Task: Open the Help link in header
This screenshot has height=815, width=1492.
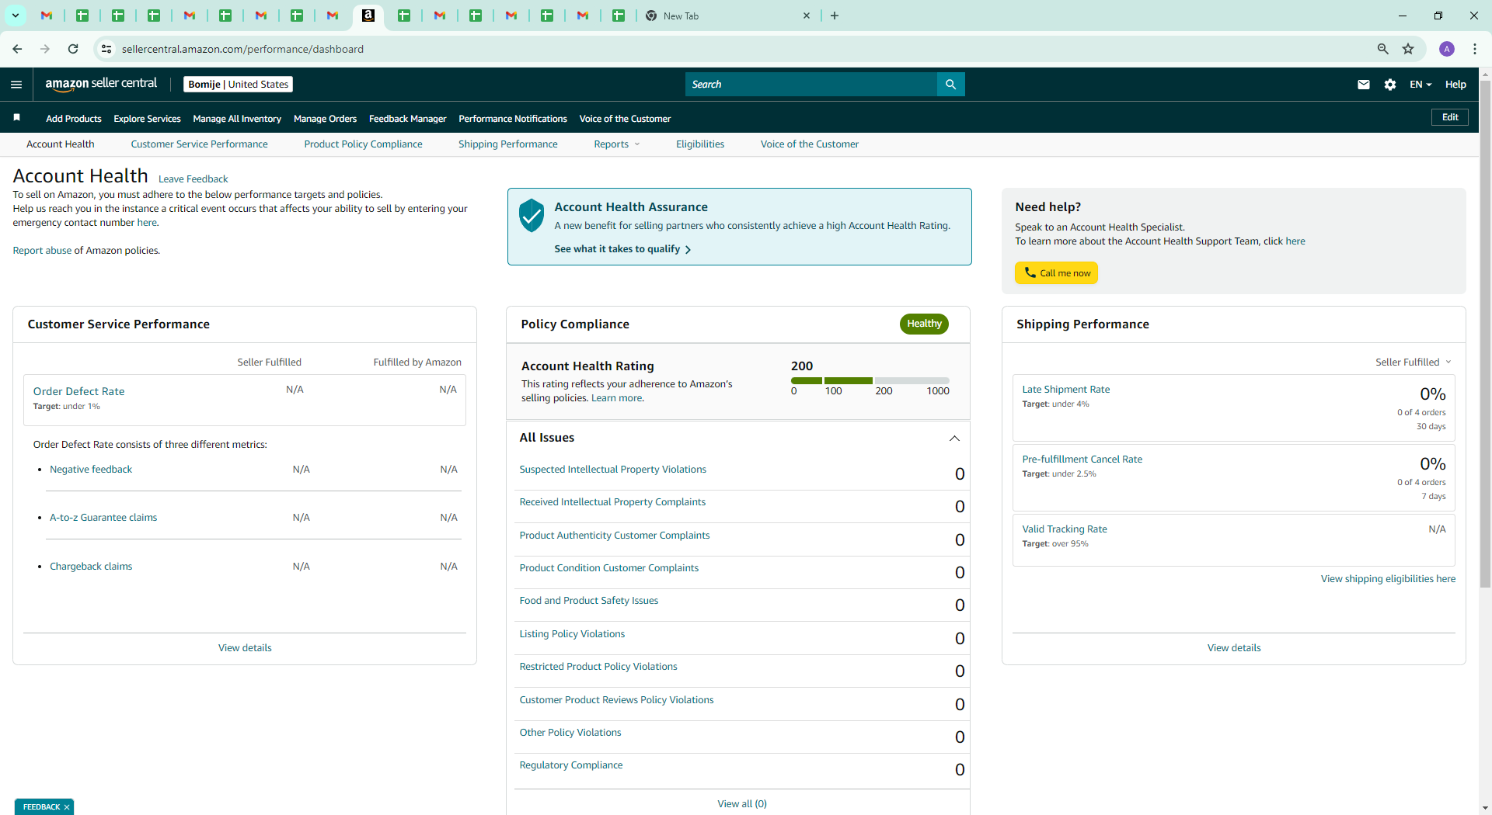Action: (1455, 85)
